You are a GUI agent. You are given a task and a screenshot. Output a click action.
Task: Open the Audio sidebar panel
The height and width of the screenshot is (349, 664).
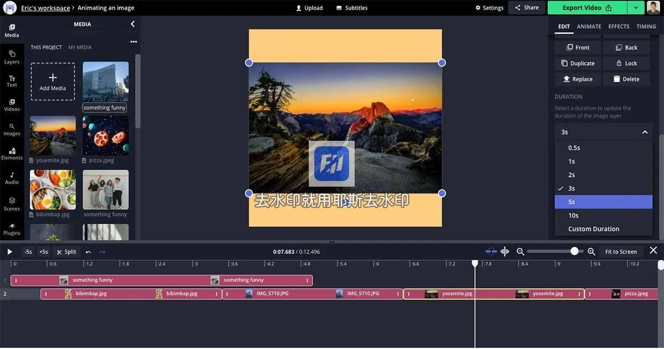click(12, 178)
